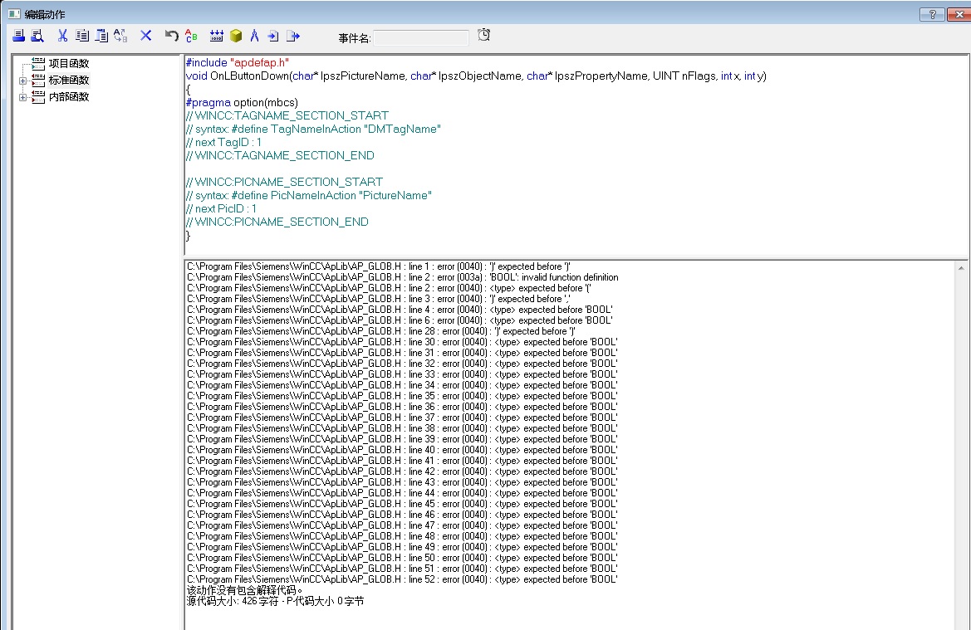Click the import action icon
The width and height of the screenshot is (971, 630).
click(x=273, y=36)
